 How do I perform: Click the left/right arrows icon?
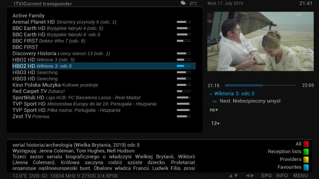[x=250, y=175]
